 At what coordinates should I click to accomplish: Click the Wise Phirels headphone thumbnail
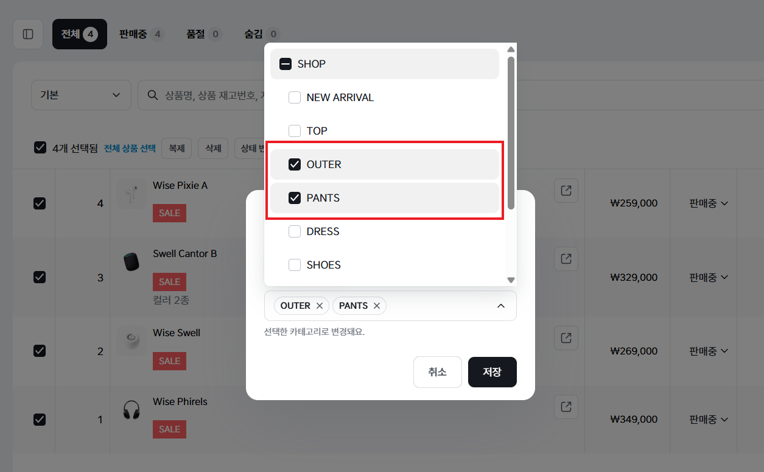pyautogui.click(x=131, y=409)
